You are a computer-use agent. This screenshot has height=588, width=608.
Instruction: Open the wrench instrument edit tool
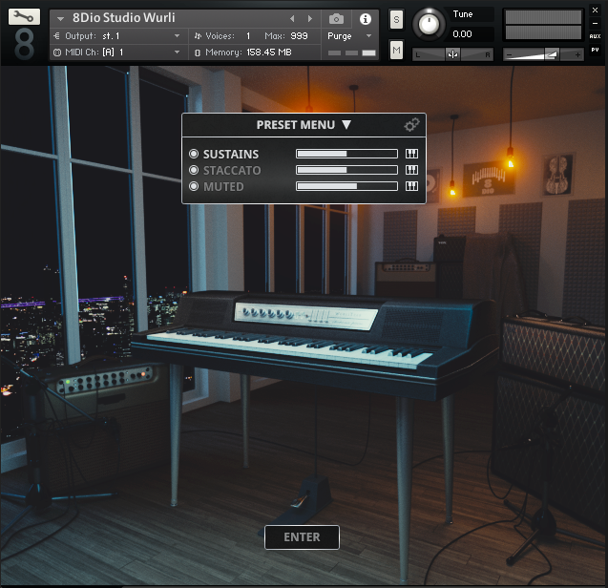[x=24, y=16]
